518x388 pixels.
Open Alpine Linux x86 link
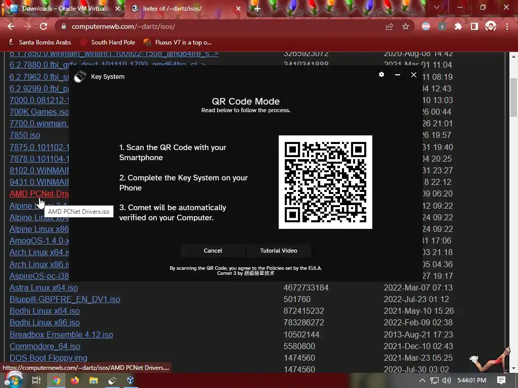click(x=39, y=229)
